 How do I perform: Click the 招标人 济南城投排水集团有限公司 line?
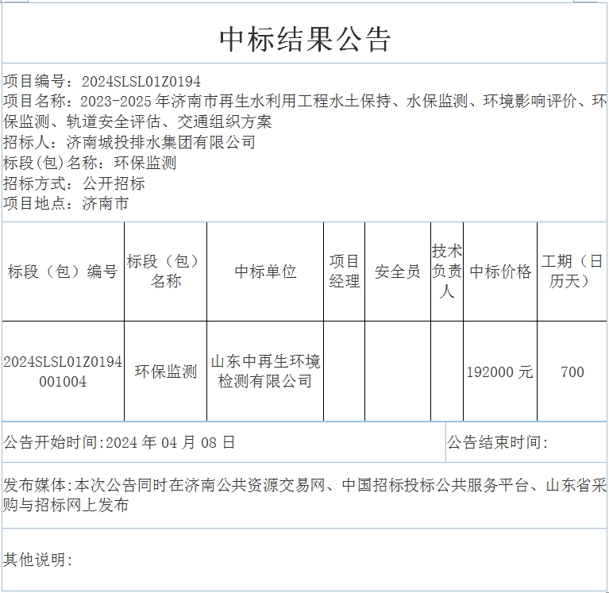click(x=129, y=142)
